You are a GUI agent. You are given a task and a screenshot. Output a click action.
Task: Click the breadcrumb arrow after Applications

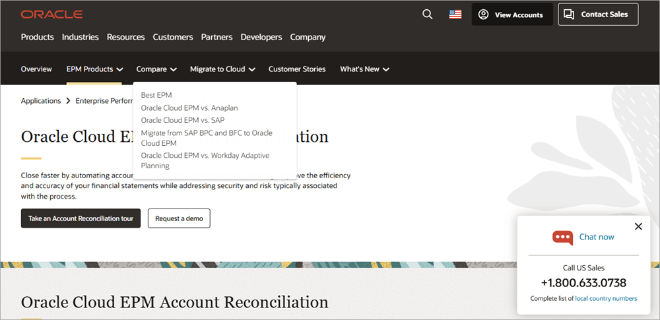(x=68, y=101)
